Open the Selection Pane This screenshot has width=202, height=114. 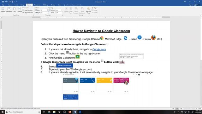[x=88, y=10]
